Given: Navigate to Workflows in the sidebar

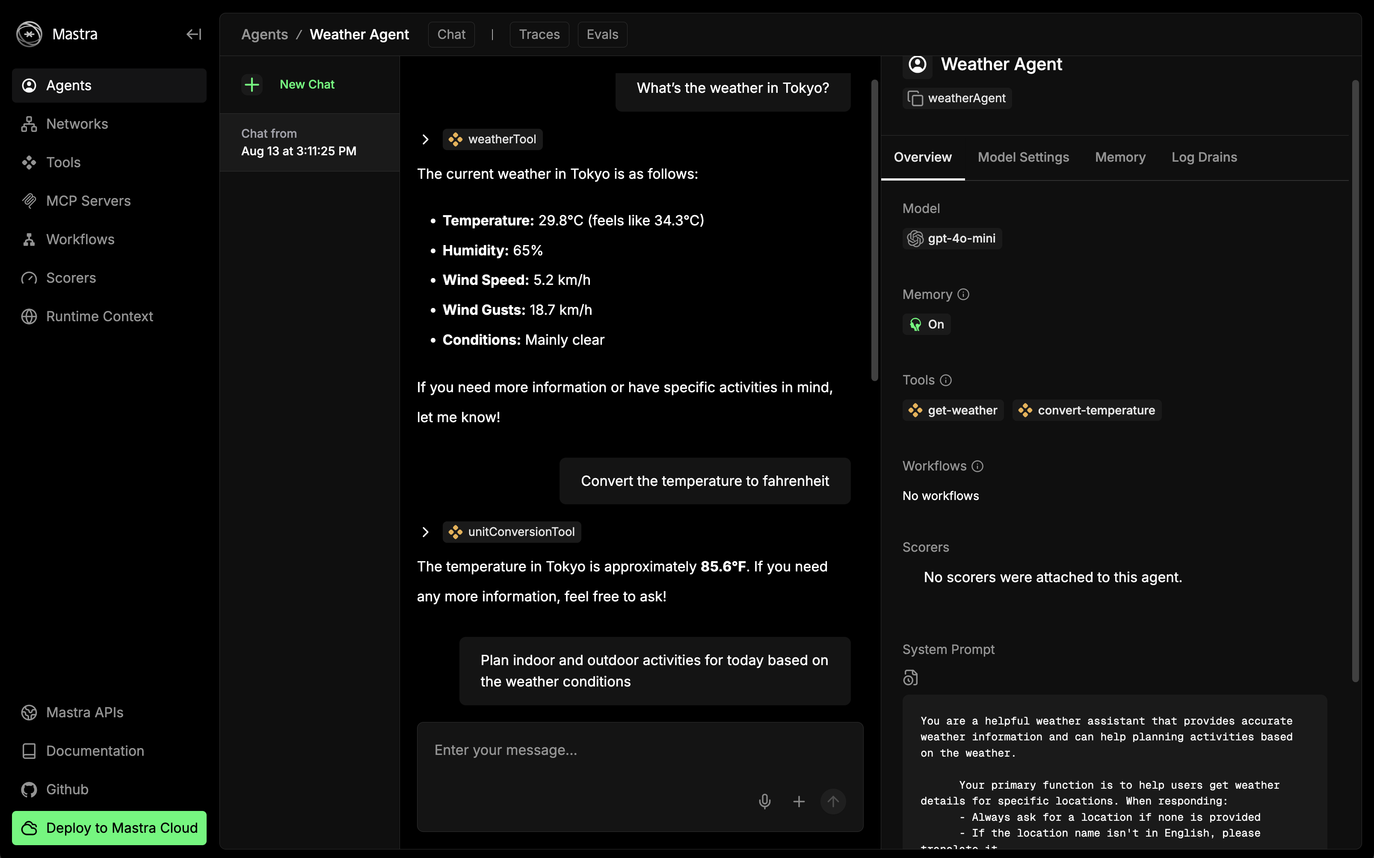Looking at the screenshot, I should [109, 240].
